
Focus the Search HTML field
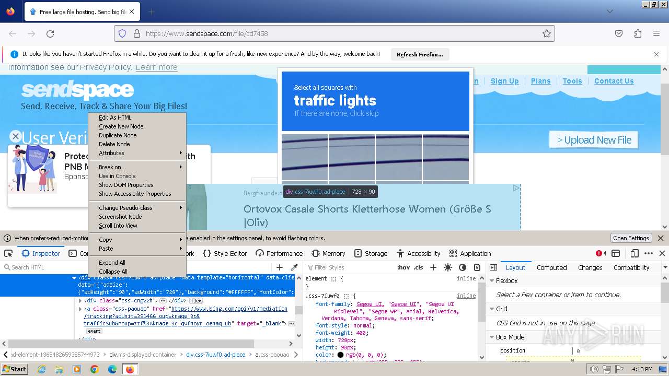click(x=137, y=267)
